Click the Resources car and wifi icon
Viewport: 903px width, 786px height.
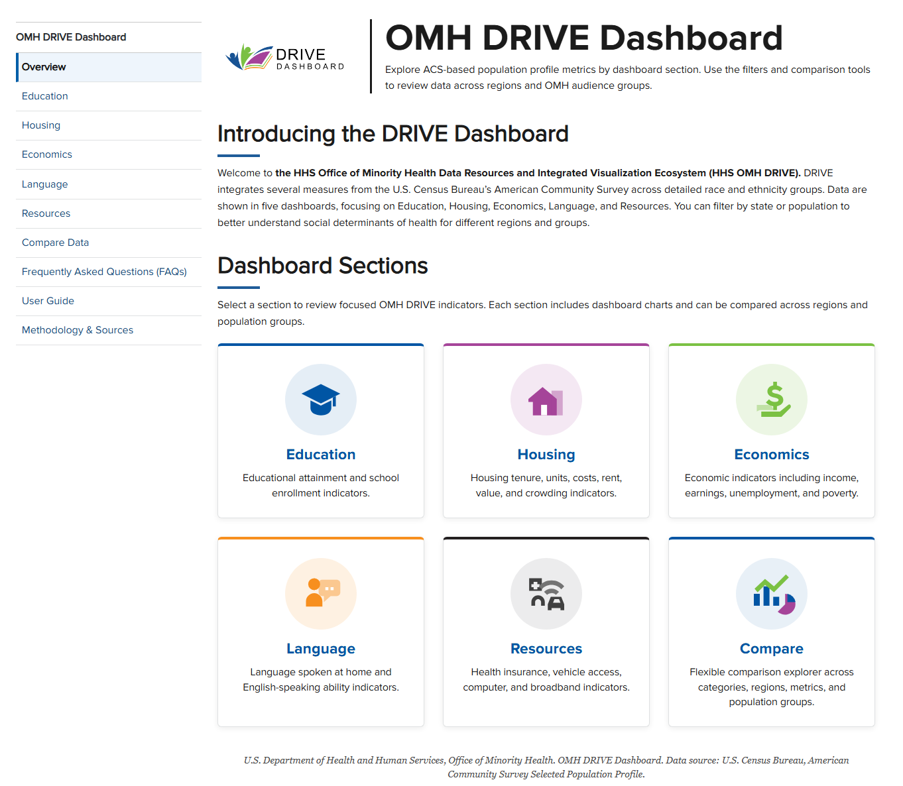pyautogui.click(x=546, y=594)
